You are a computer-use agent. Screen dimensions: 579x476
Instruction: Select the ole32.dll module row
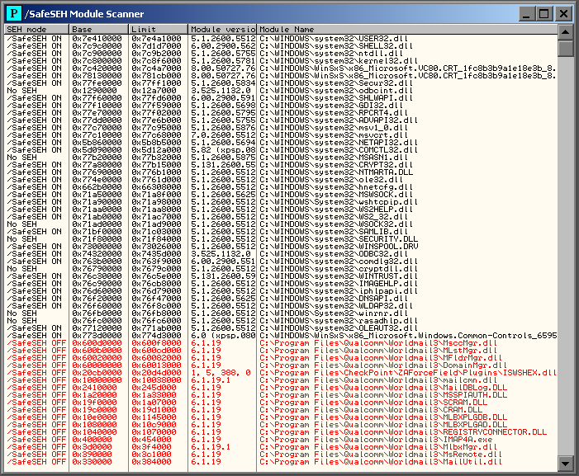point(281,180)
